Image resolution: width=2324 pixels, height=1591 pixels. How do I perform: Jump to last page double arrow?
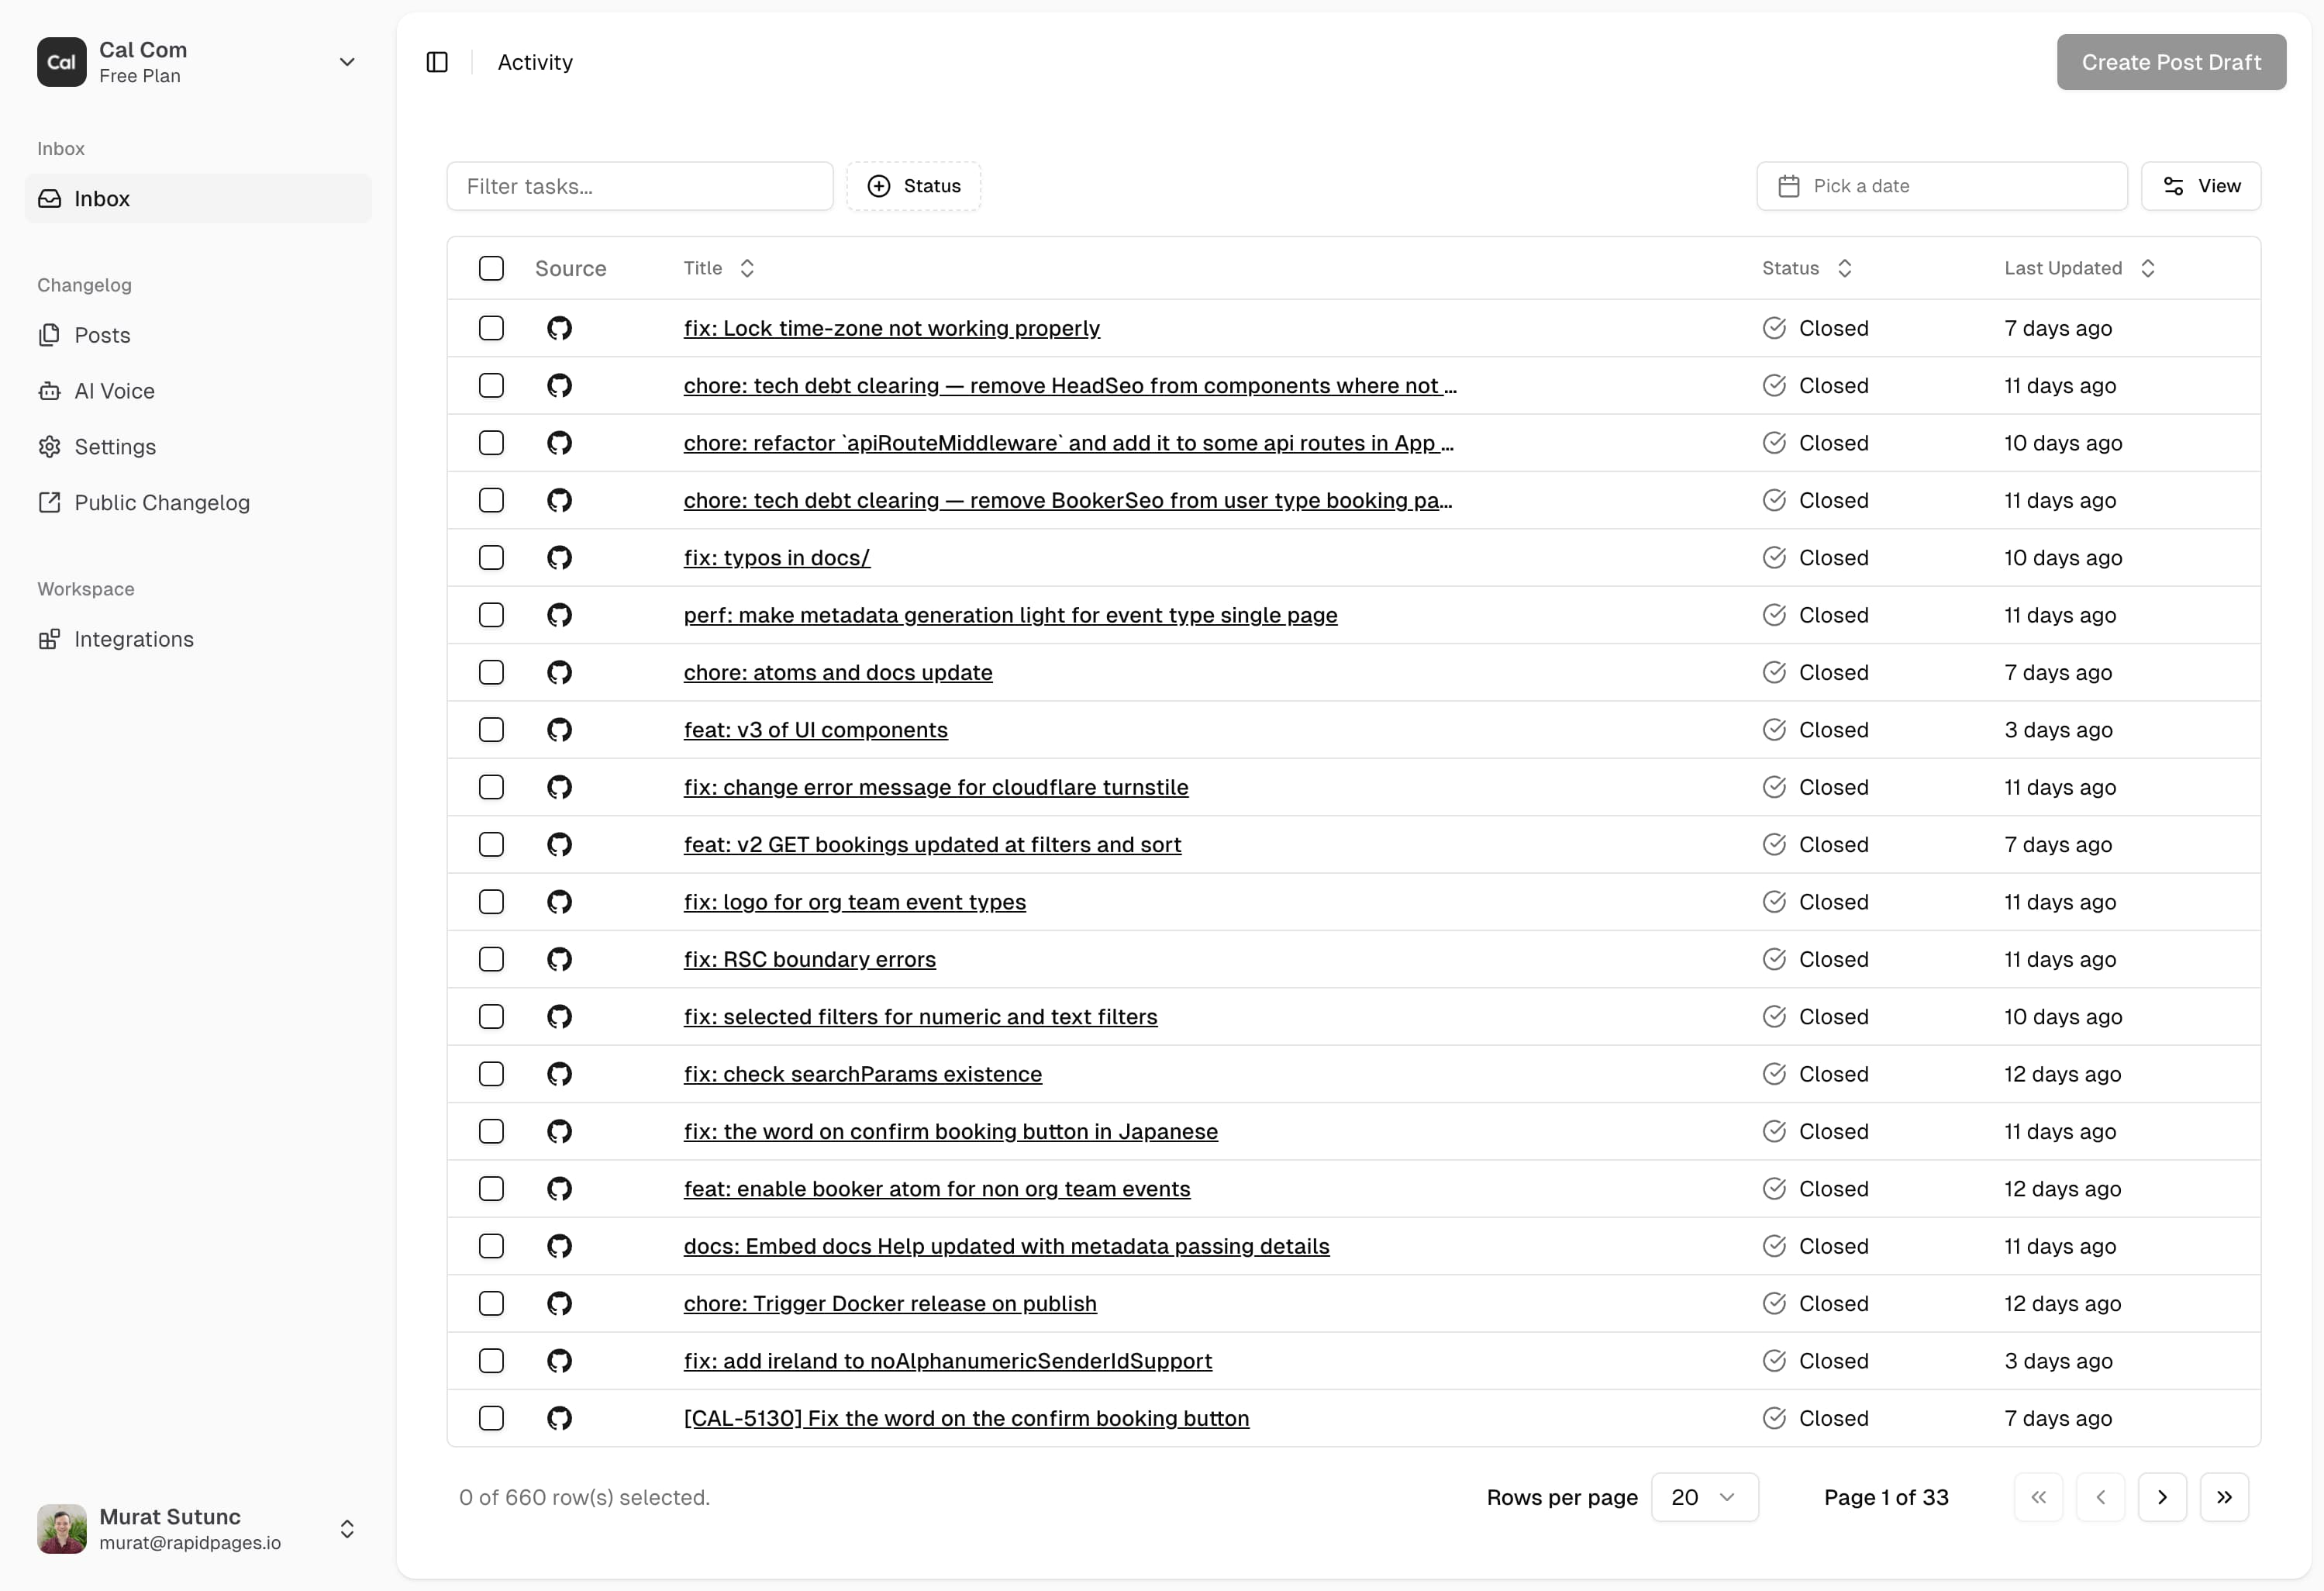tap(2224, 1497)
